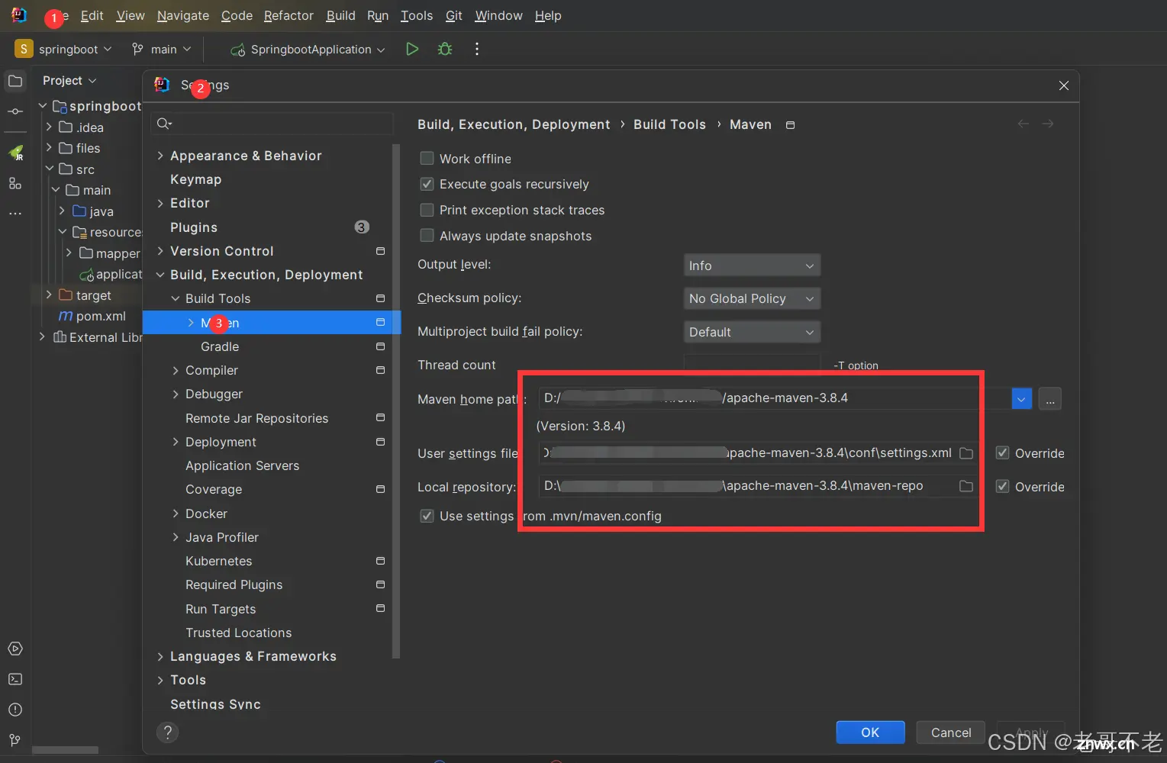Image resolution: width=1167 pixels, height=763 pixels.
Task: Expand the Editor settings group
Action: 160,203
